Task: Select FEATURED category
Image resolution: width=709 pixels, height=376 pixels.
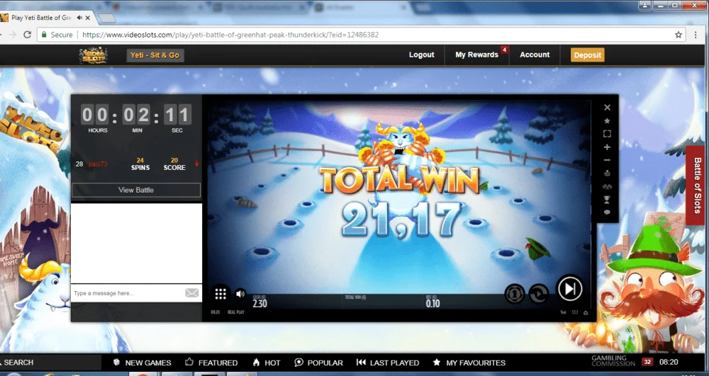Action: click(x=211, y=363)
